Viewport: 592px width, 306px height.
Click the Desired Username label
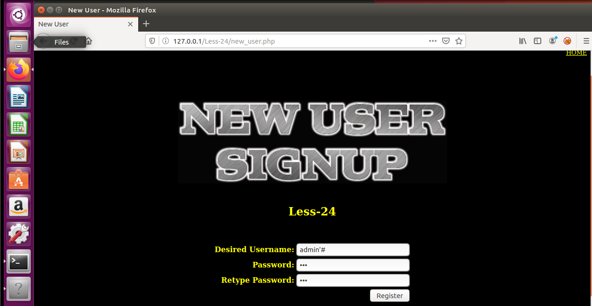[x=254, y=249]
